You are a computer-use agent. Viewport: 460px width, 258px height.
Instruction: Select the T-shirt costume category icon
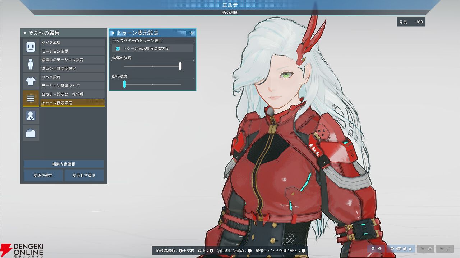[x=31, y=81]
